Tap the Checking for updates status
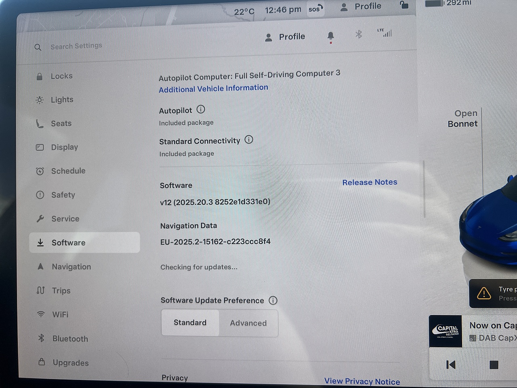The image size is (517, 388). pos(199,267)
